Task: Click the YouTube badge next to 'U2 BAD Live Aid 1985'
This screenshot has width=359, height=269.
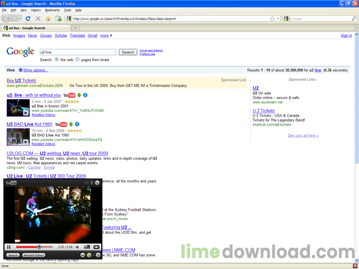Action: click(x=61, y=124)
